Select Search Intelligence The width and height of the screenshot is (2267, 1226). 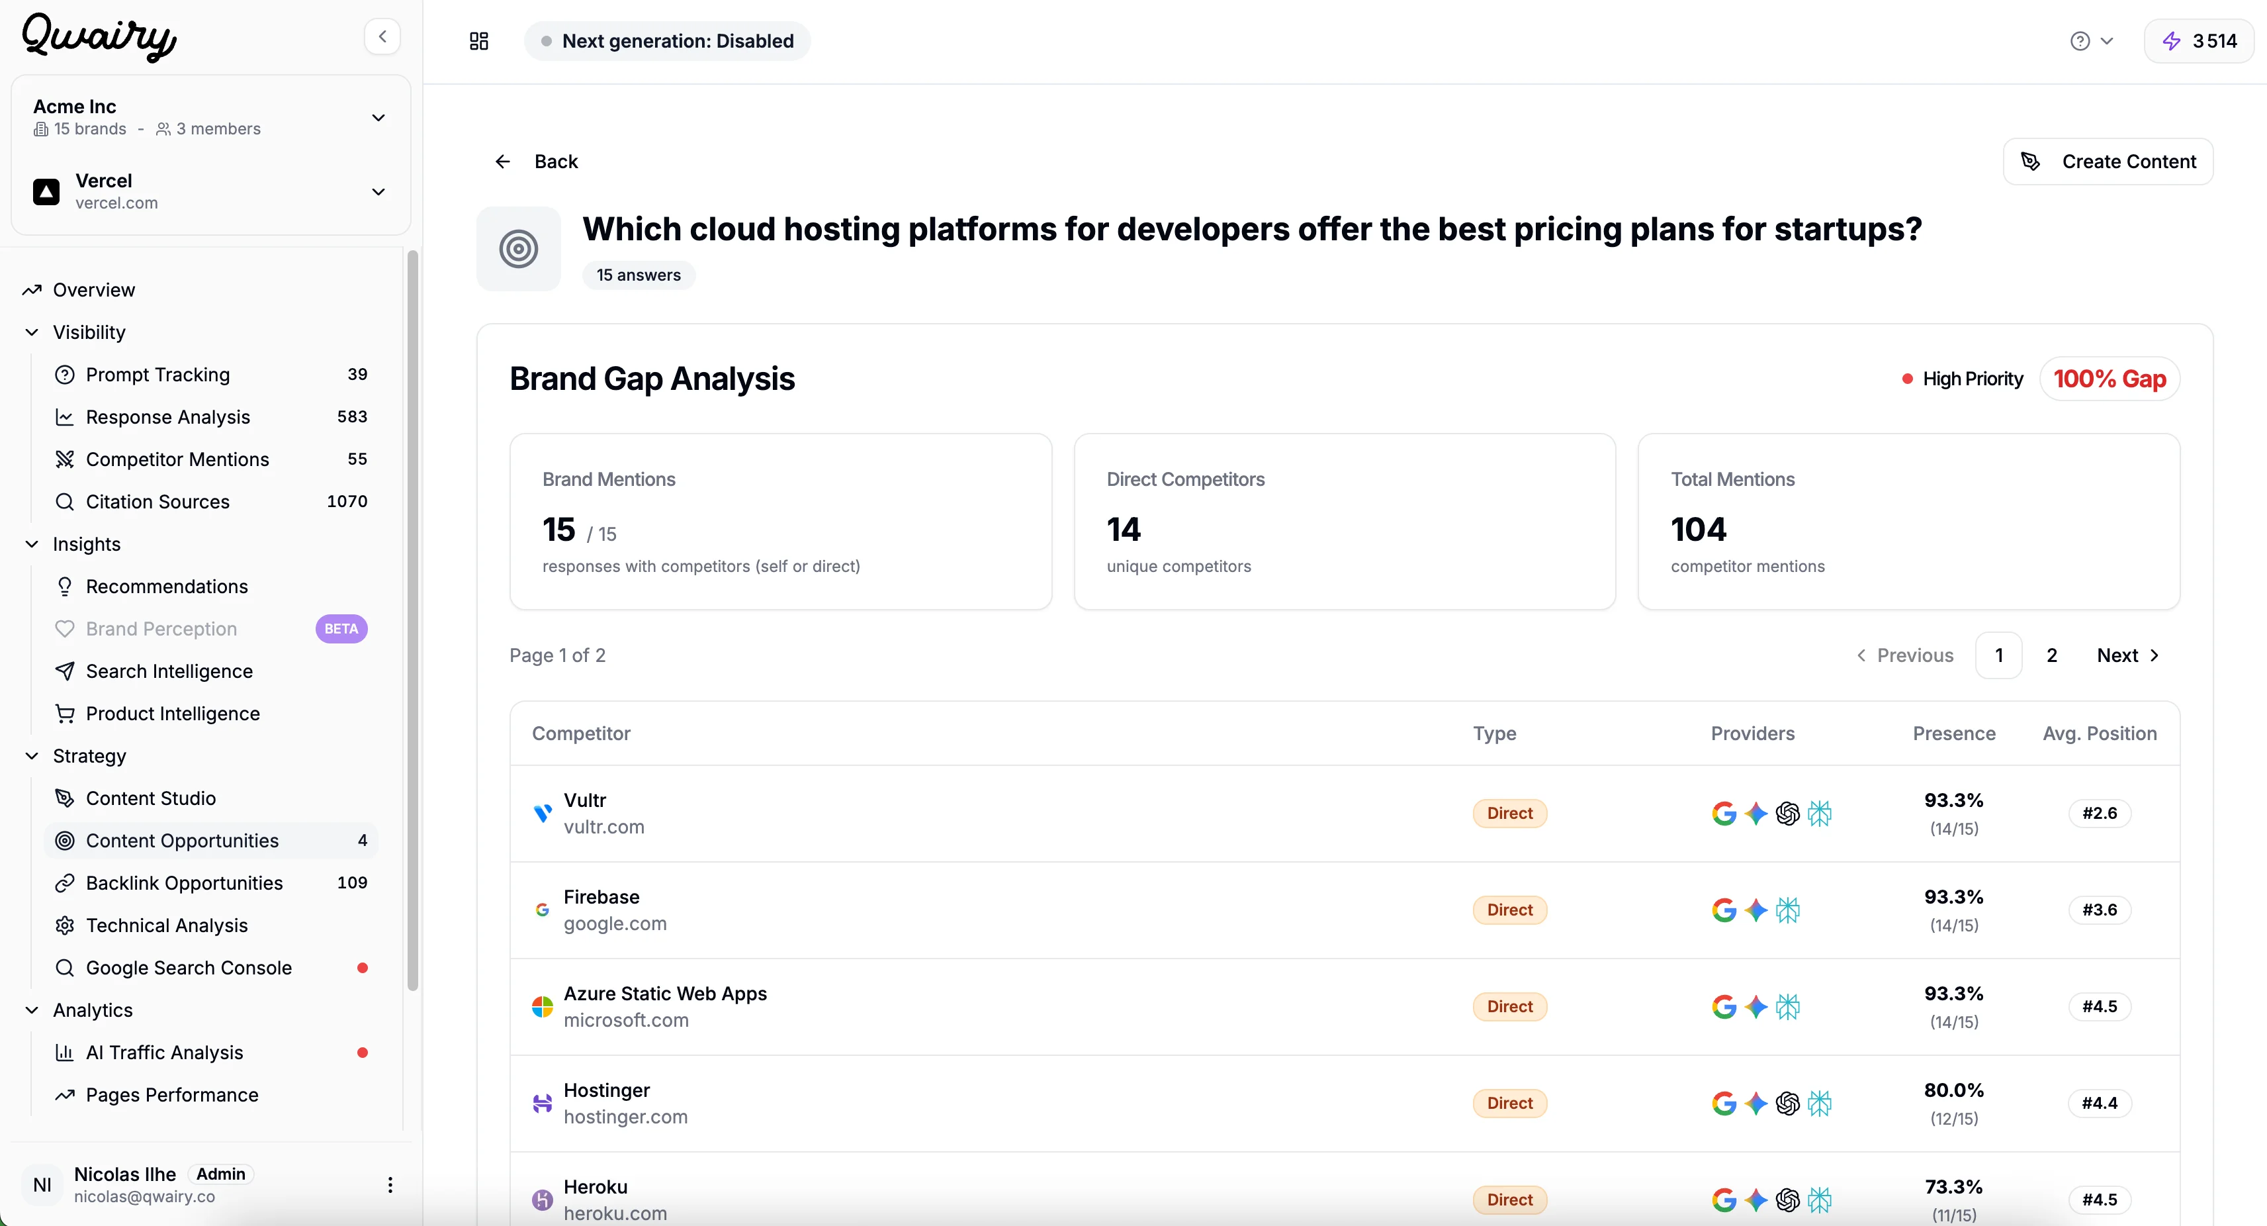pyautogui.click(x=170, y=671)
